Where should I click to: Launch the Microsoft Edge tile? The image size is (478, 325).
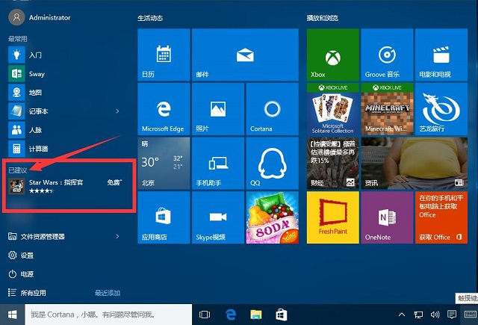click(164, 109)
